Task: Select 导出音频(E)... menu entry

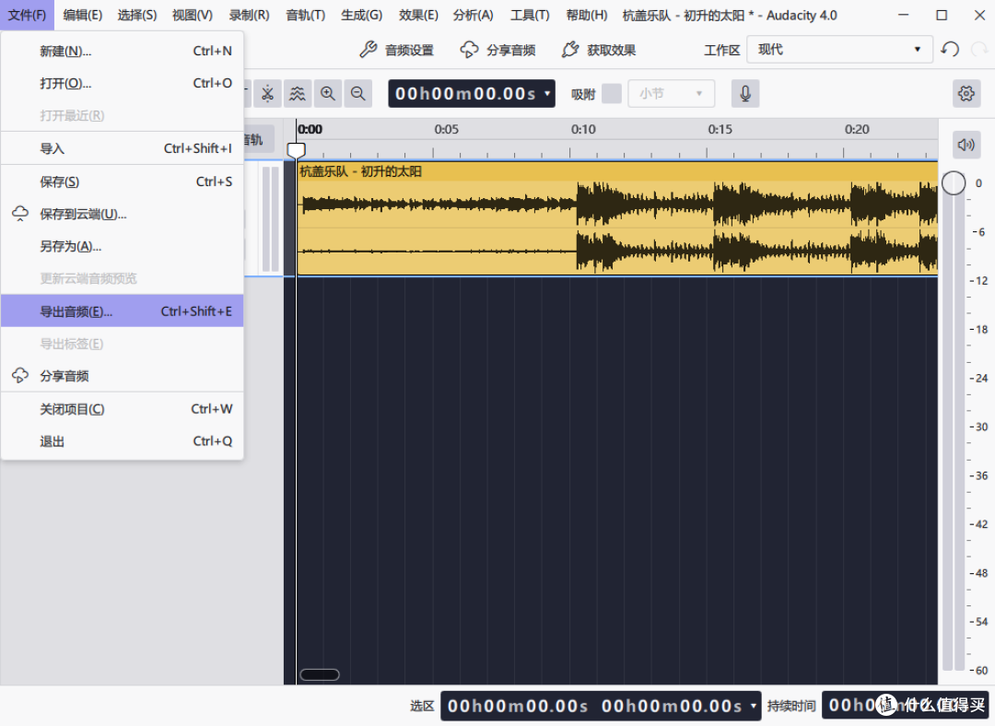Action: (x=122, y=311)
